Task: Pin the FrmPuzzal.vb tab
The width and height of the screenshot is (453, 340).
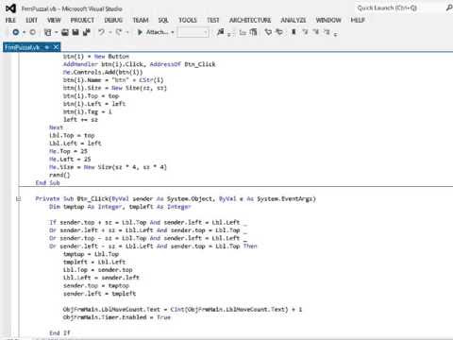Action: point(46,47)
